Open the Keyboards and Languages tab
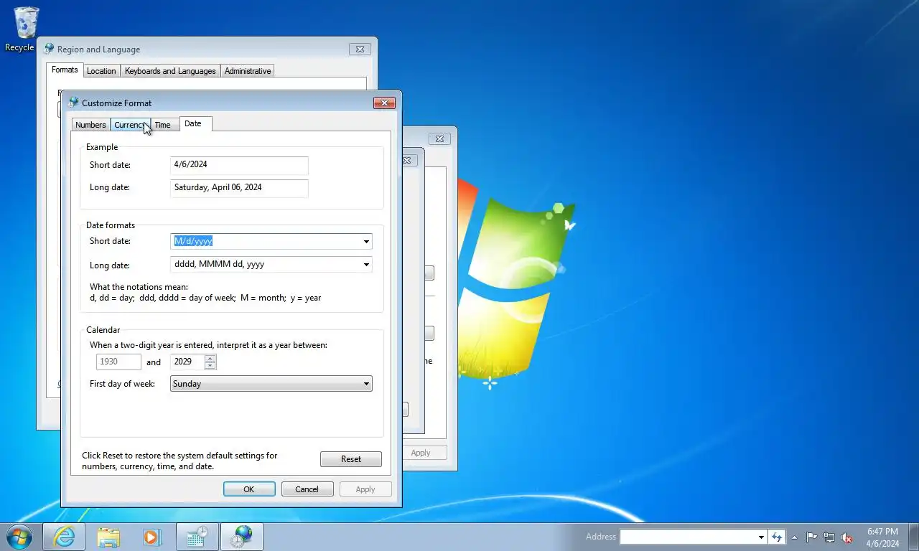Viewport: 919px width, 551px height. point(170,71)
